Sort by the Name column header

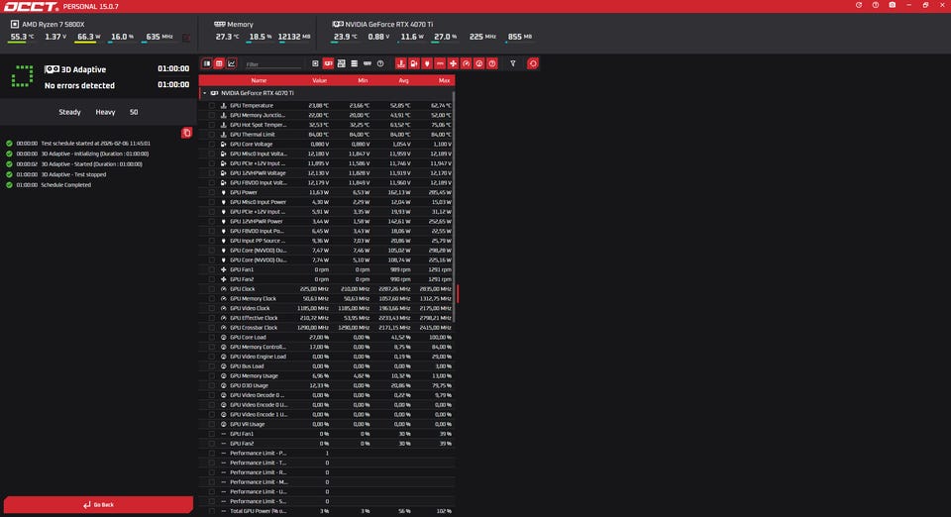point(259,80)
